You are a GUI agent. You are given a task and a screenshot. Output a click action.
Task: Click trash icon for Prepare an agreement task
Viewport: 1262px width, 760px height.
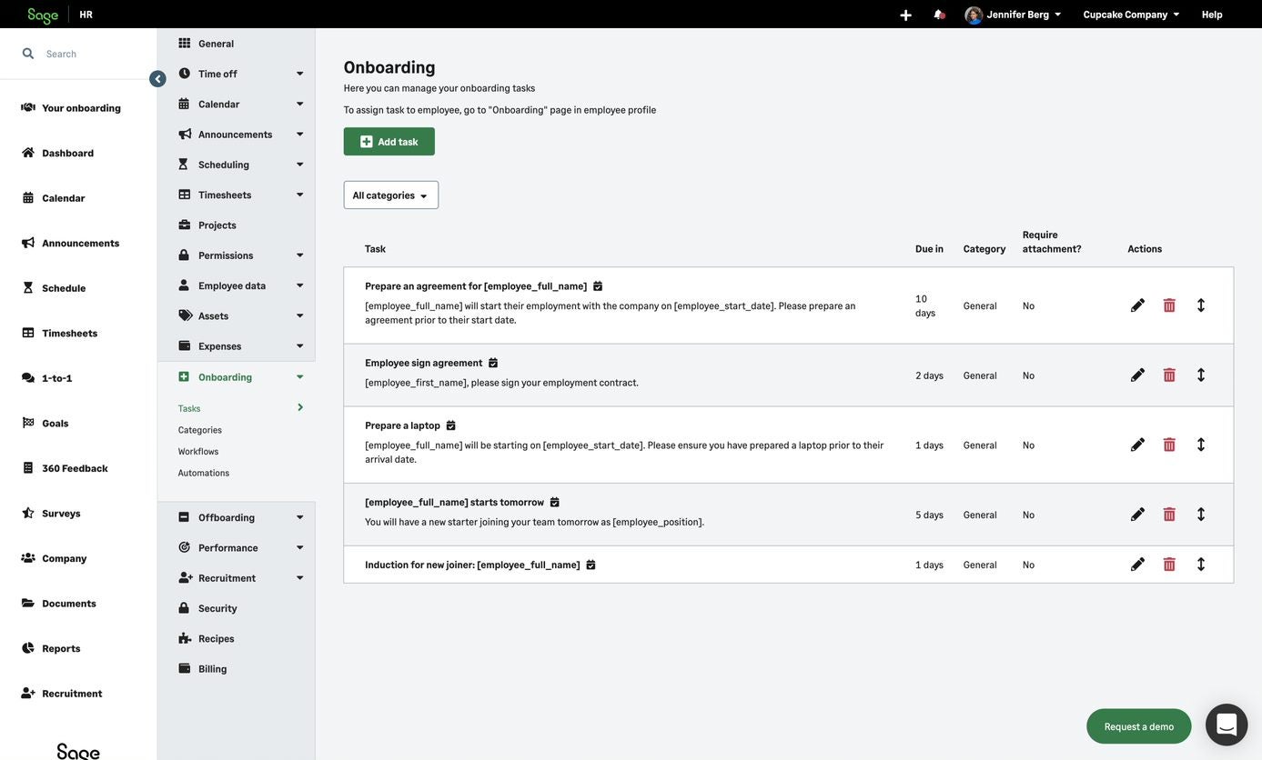(1169, 305)
